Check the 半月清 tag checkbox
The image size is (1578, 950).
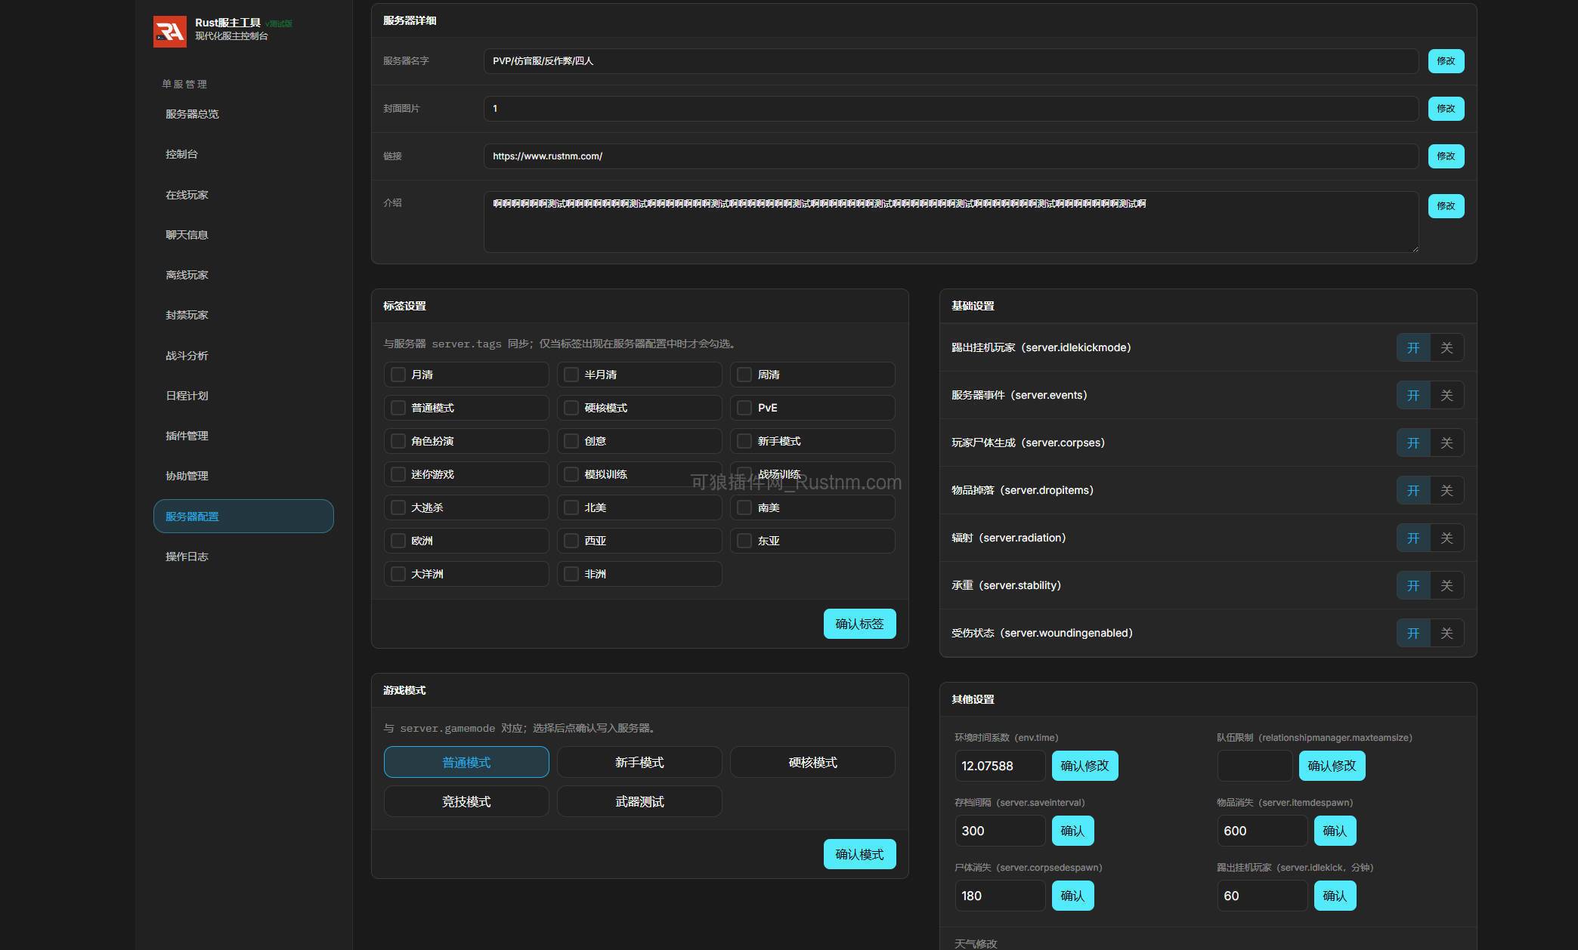click(x=571, y=375)
